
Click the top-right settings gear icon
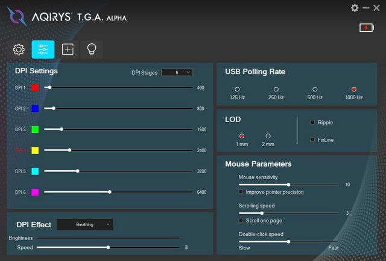pyautogui.click(x=355, y=8)
